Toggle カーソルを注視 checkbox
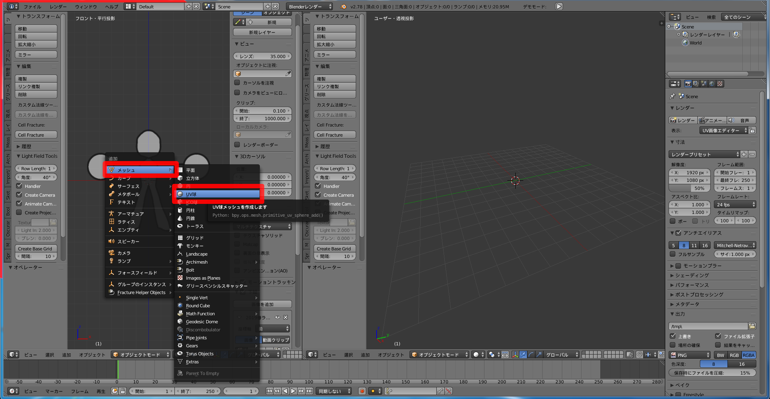770x399 pixels. point(237,83)
